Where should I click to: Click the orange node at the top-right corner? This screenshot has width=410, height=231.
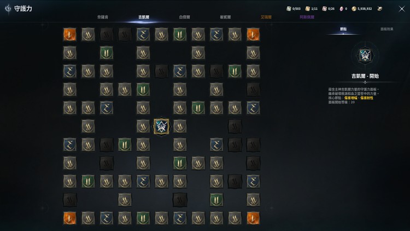click(x=253, y=34)
